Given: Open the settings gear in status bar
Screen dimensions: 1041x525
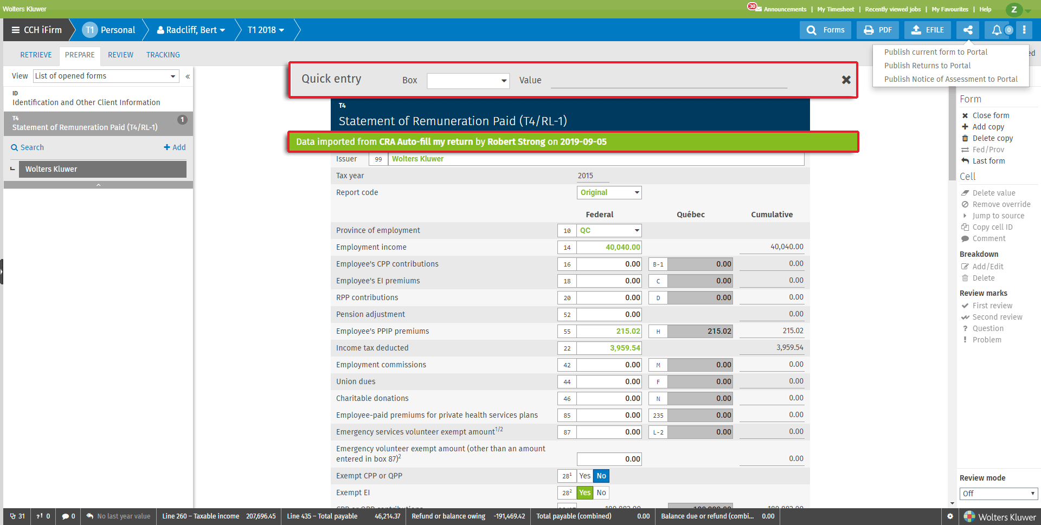Looking at the screenshot, I should tap(950, 516).
